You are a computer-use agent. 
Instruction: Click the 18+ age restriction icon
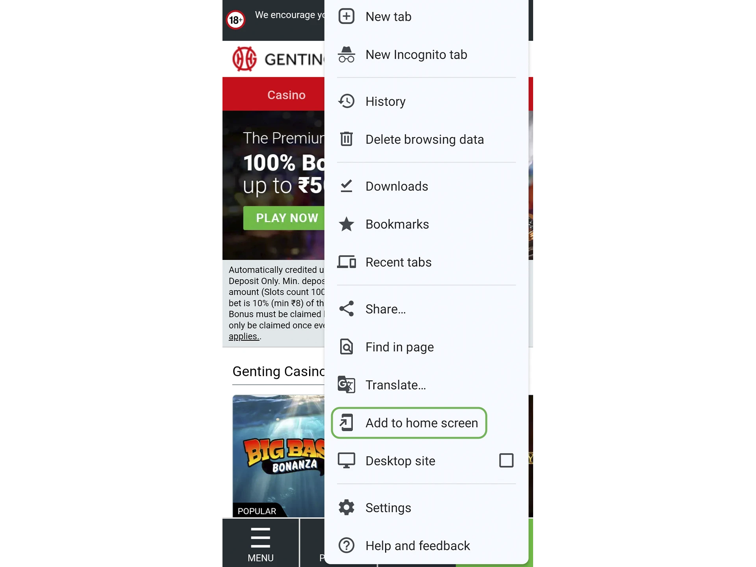[235, 20]
